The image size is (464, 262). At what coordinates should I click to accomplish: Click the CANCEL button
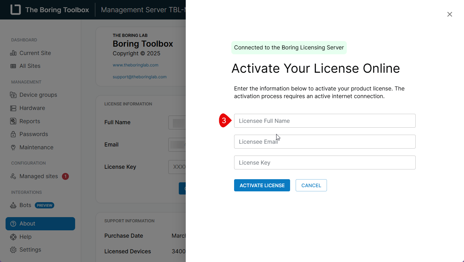pos(311,185)
